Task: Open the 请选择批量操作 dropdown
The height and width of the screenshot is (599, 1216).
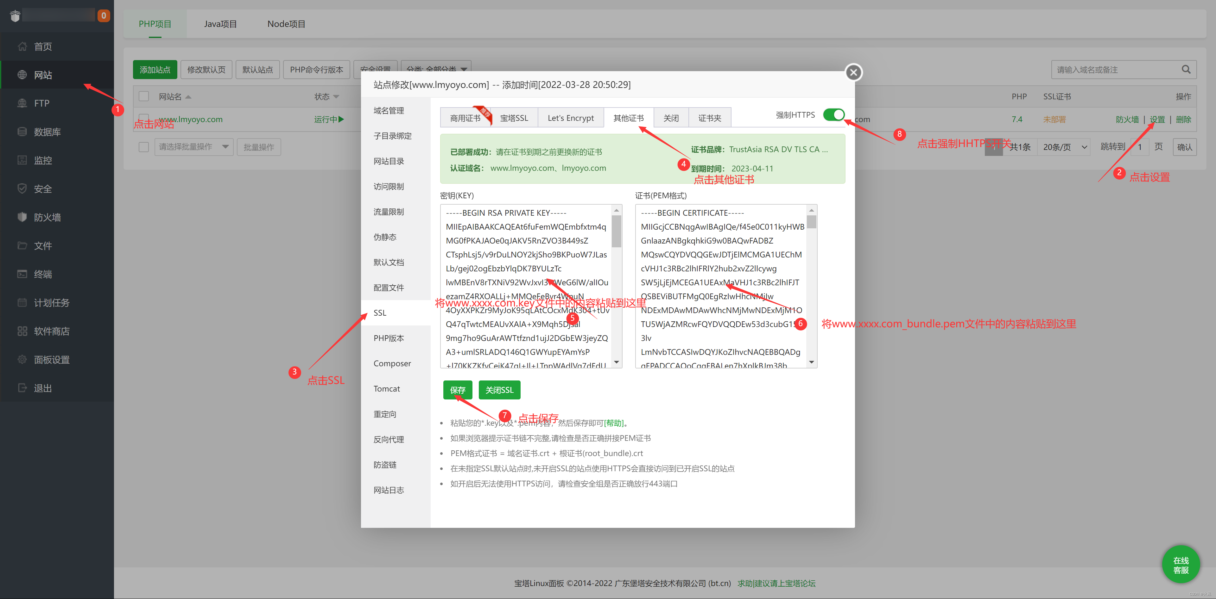Action: pos(194,146)
